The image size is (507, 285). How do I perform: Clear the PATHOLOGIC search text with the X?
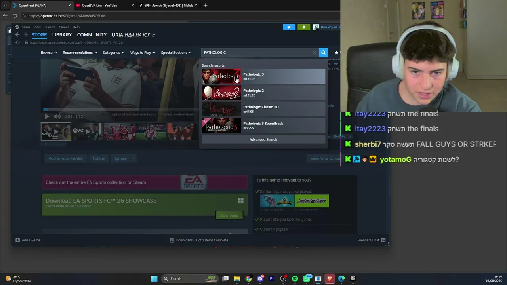point(314,53)
